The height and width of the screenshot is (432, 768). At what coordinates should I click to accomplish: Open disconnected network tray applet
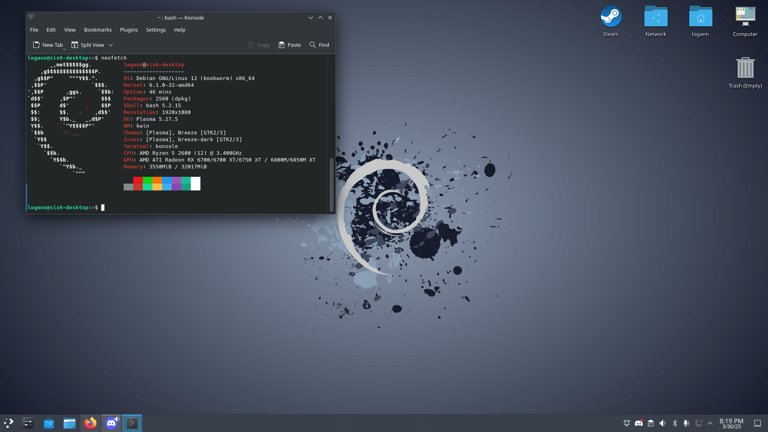coord(699,423)
